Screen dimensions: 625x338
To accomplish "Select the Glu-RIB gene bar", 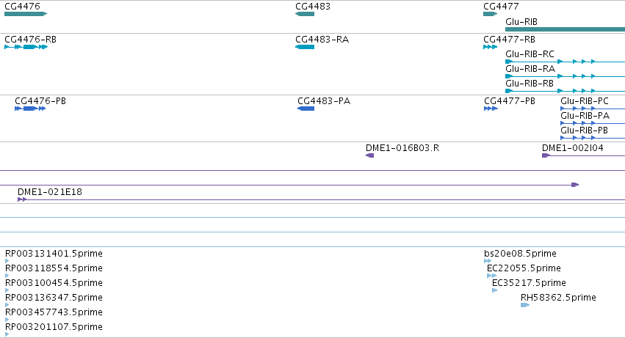I will click(566, 29).
